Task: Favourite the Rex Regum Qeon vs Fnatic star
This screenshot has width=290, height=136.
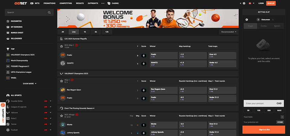Action: pyautogui.click(x=61, y=81)
